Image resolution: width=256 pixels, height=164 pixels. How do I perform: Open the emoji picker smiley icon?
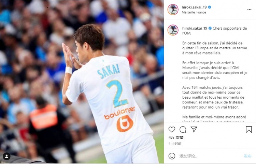tap(172, 156)
